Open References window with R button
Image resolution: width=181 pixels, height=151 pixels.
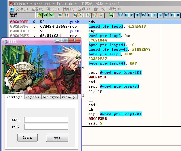pyautogui.click(x=178, y=15)
